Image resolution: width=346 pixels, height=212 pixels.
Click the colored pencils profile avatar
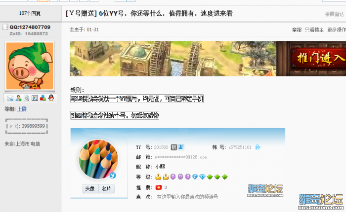pos(98,159)
